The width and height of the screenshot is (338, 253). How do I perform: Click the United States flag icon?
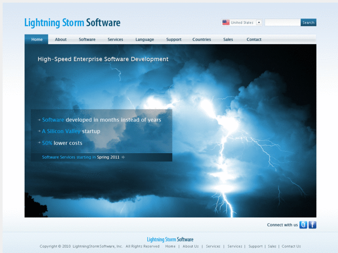coord(225,22)
